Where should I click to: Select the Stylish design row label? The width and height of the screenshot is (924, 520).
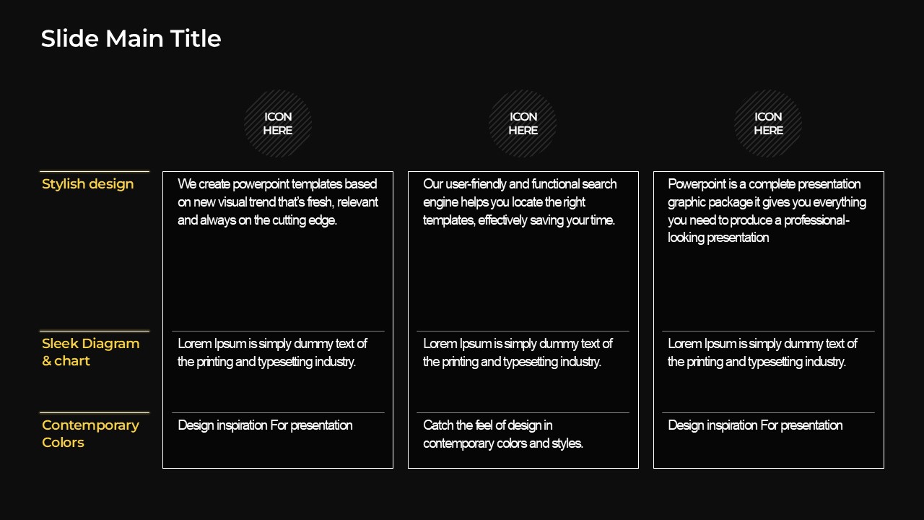(88, 184)
